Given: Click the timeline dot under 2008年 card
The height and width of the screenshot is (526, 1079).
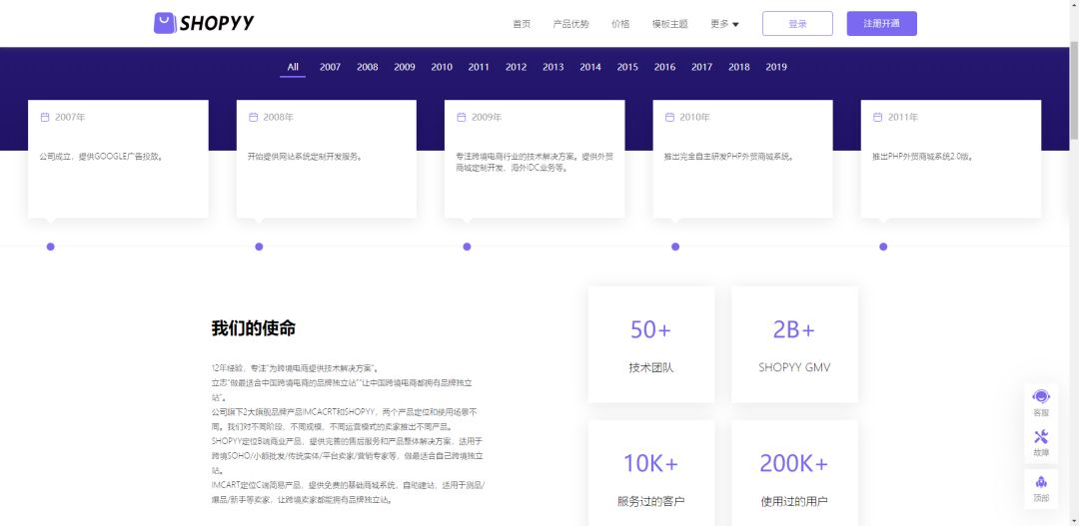Looking at the screenshot, I should click(259, 247).
